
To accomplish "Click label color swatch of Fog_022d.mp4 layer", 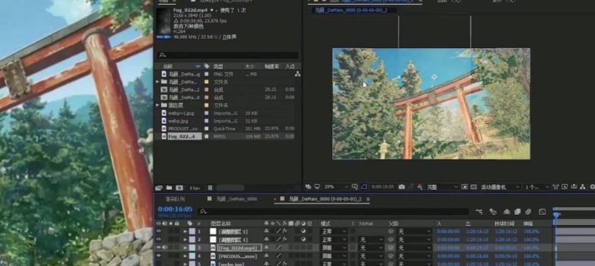I will pyautogui.click(x=191, y=248).
